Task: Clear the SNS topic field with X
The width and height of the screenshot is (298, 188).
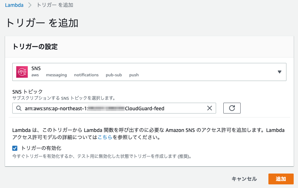Action: (x=210, y=108)
